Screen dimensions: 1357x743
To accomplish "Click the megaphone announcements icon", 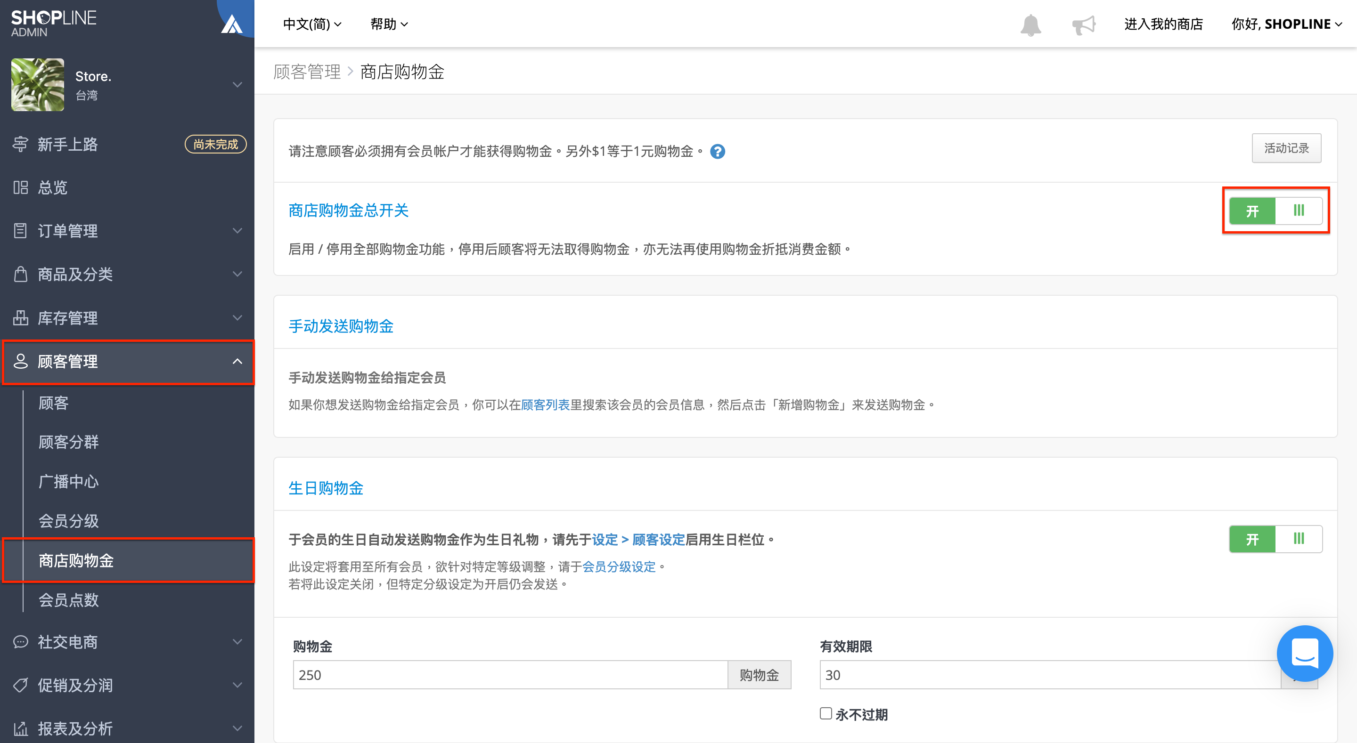I will [x=1084, y=25].
